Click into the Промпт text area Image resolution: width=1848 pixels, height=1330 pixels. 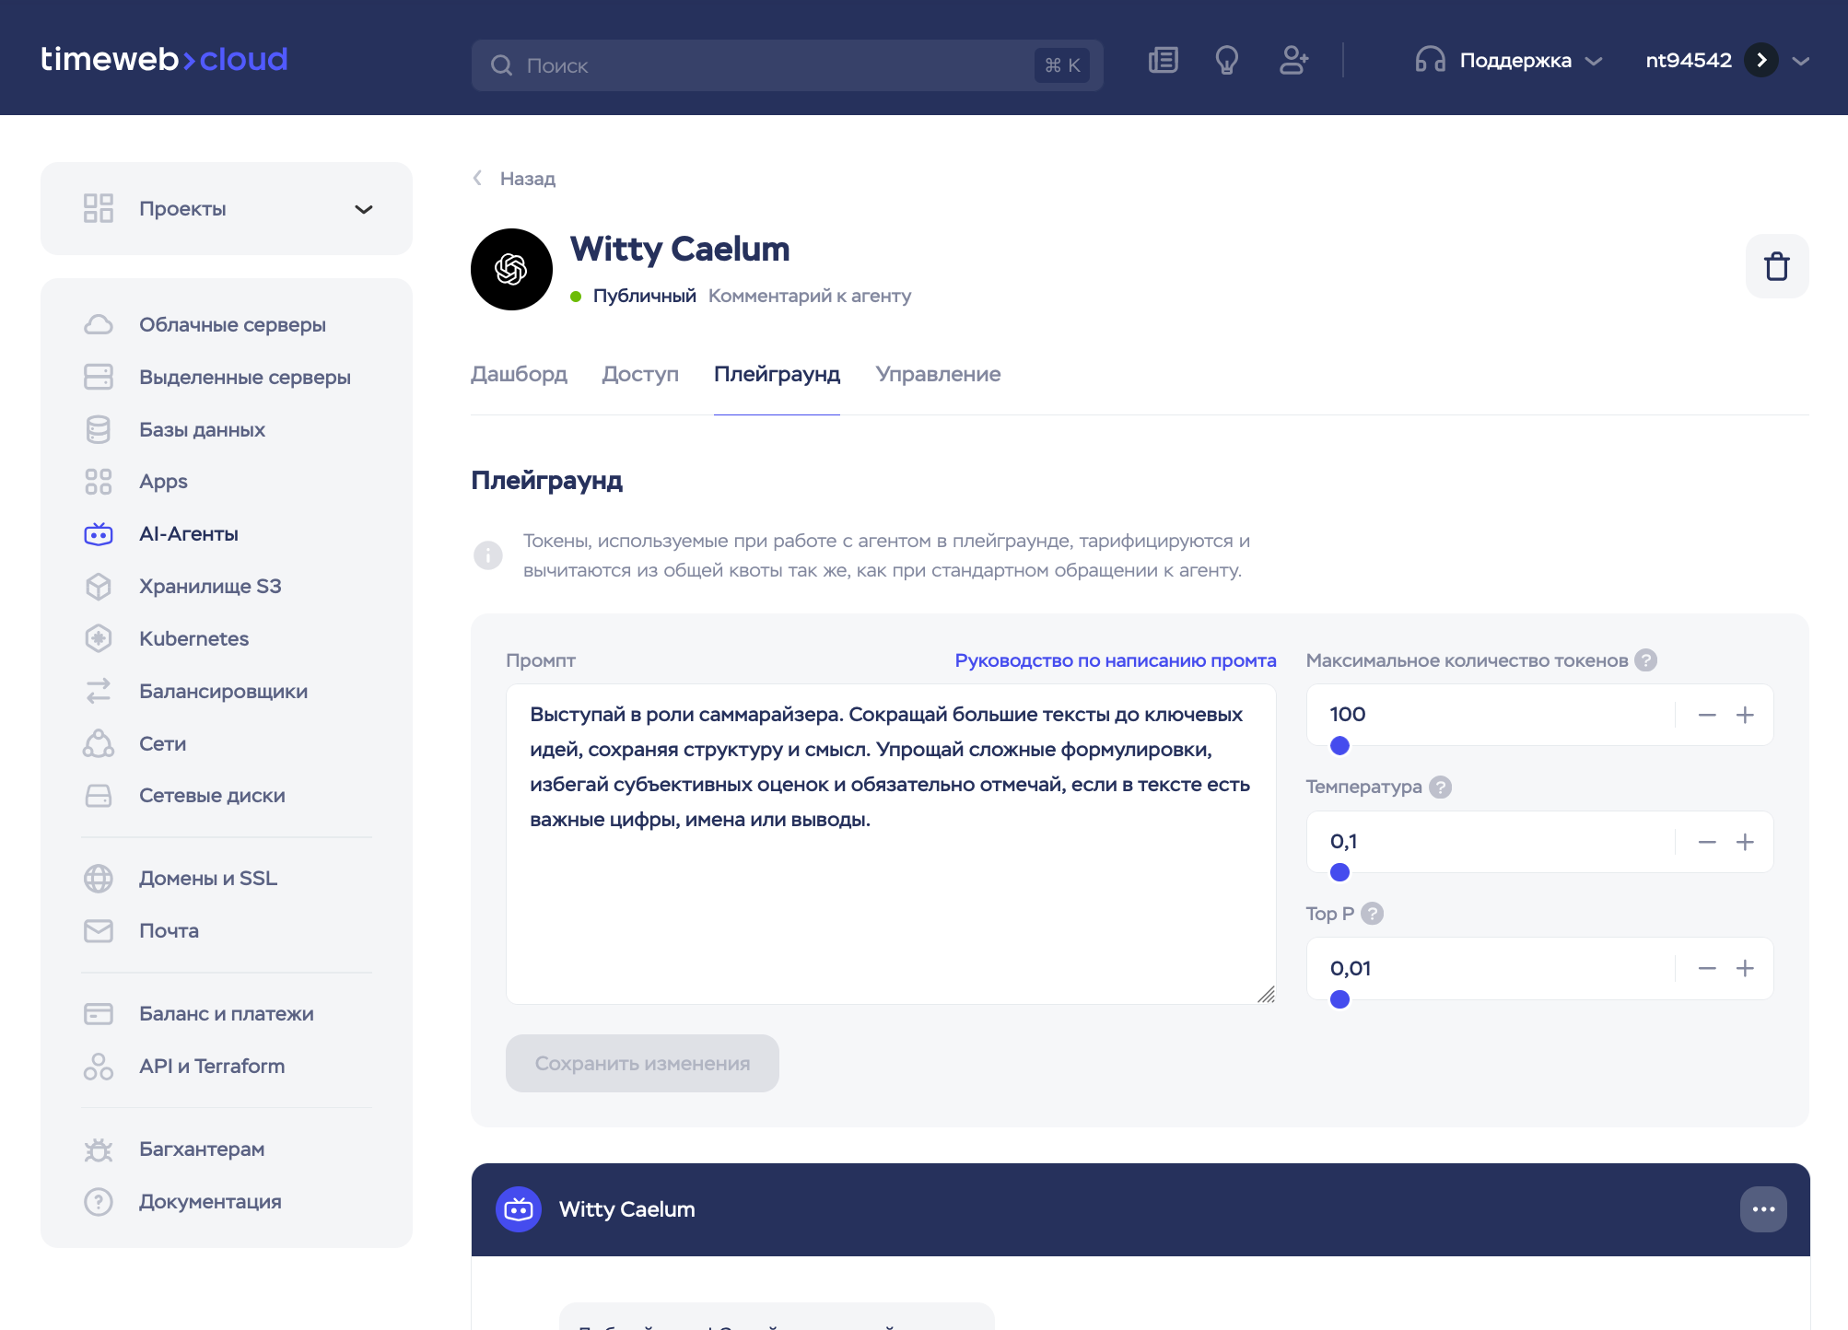tap(891, 844)
